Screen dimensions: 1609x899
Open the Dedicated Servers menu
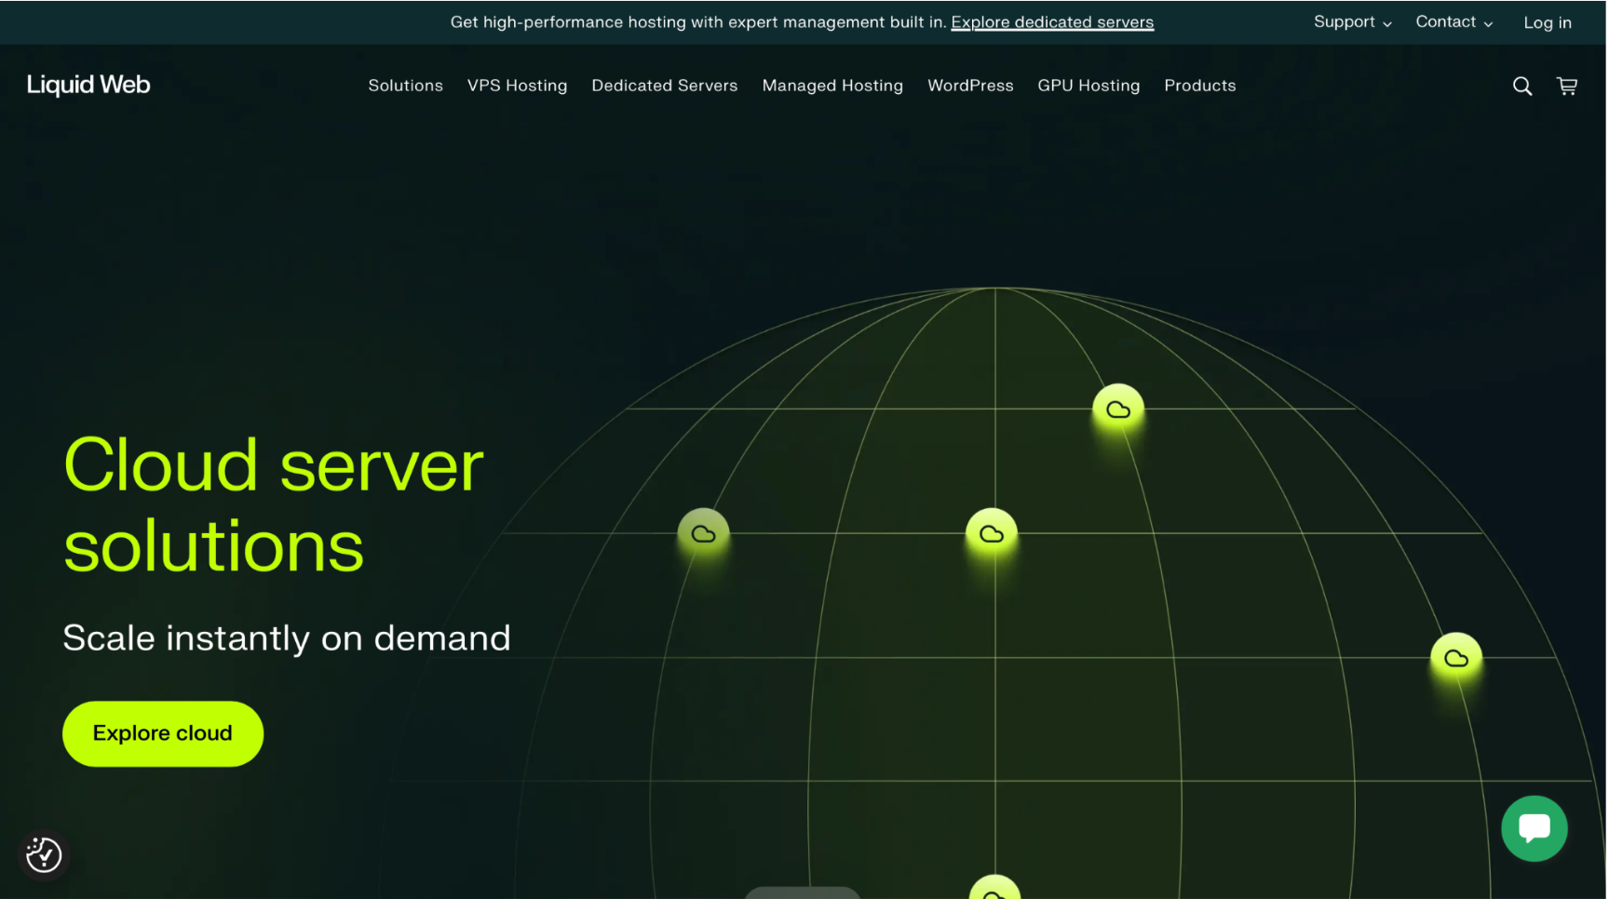664,86
